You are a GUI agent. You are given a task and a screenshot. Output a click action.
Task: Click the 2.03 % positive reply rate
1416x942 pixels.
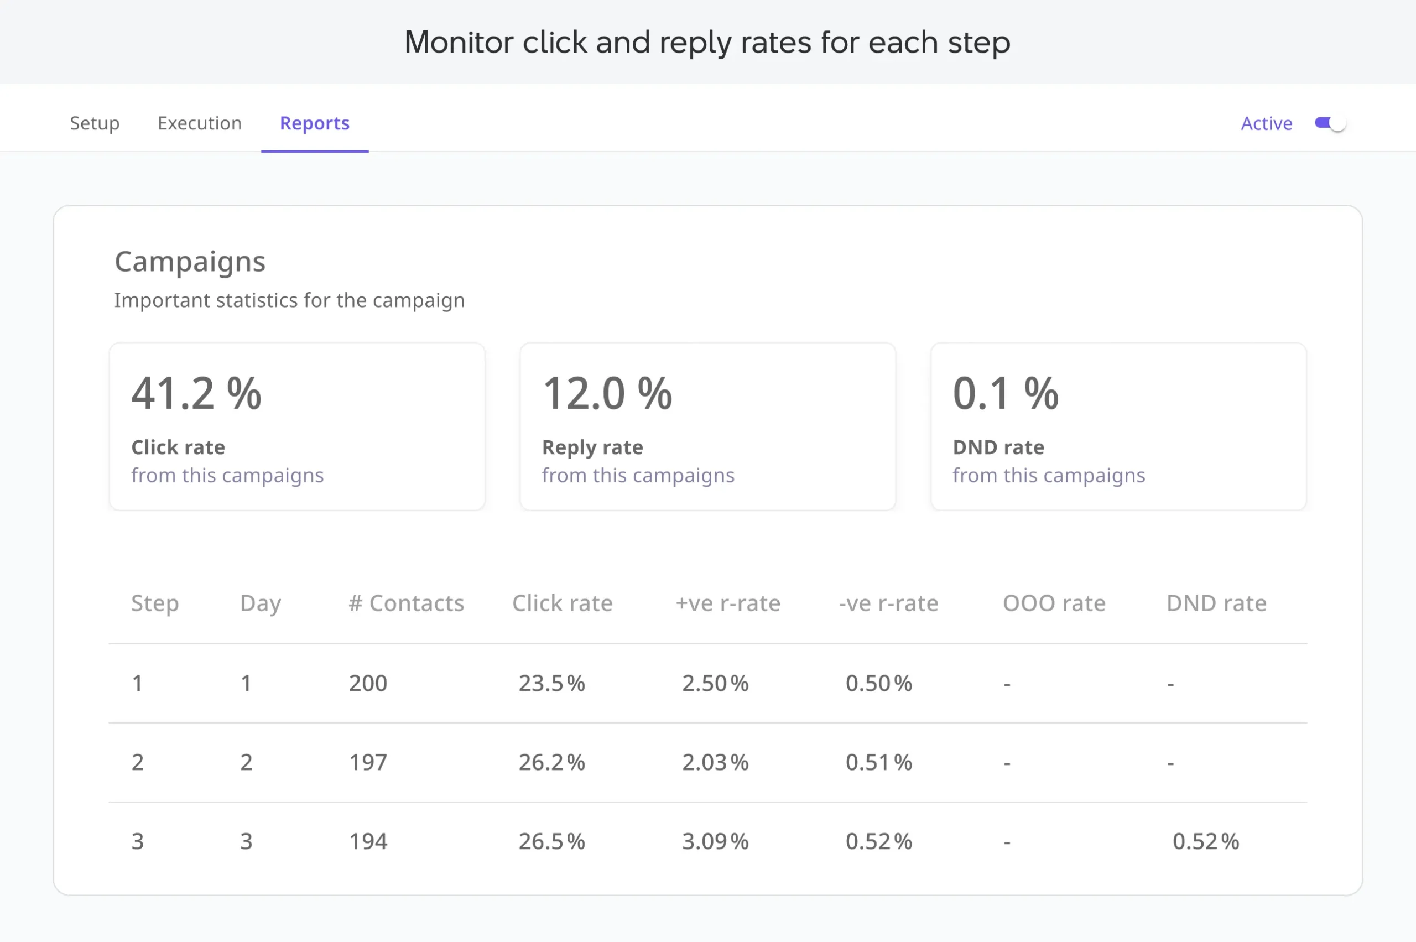point(716,762)
